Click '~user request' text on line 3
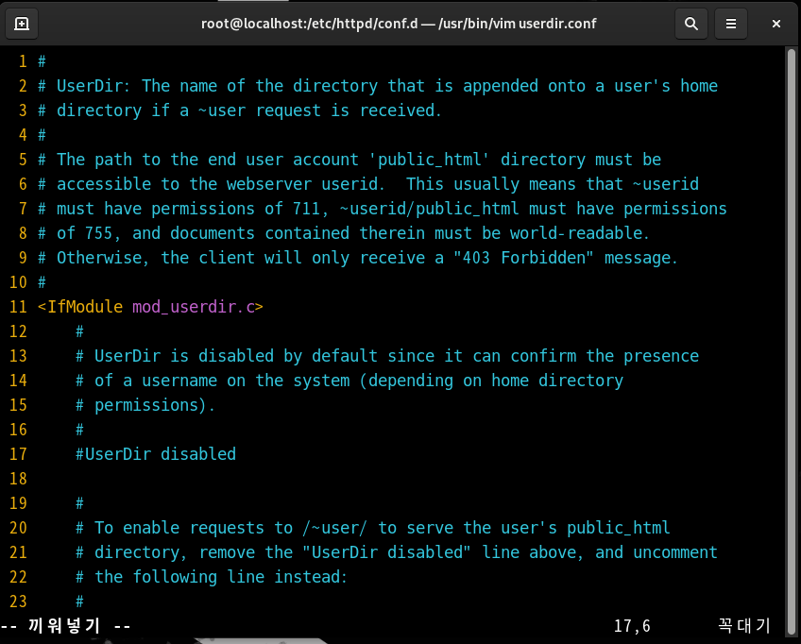Viewport: 801px width, 644px height. pyautogui.click(x=260, y=110)
